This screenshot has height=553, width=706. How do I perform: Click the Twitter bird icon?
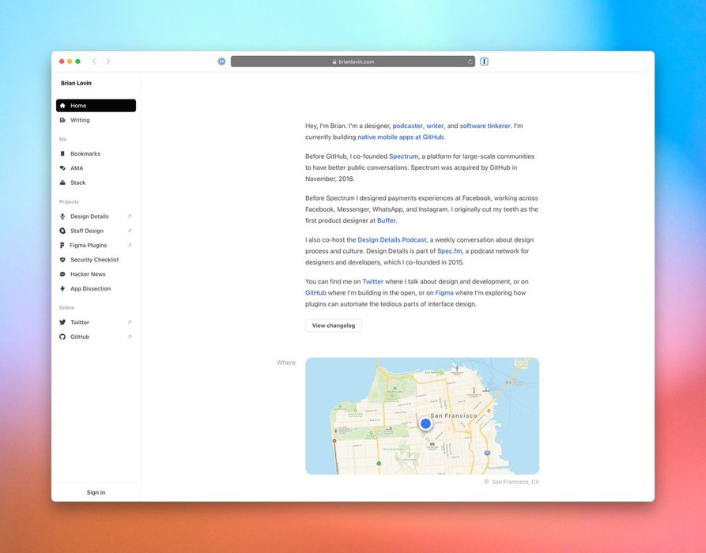tap(62, 322)
